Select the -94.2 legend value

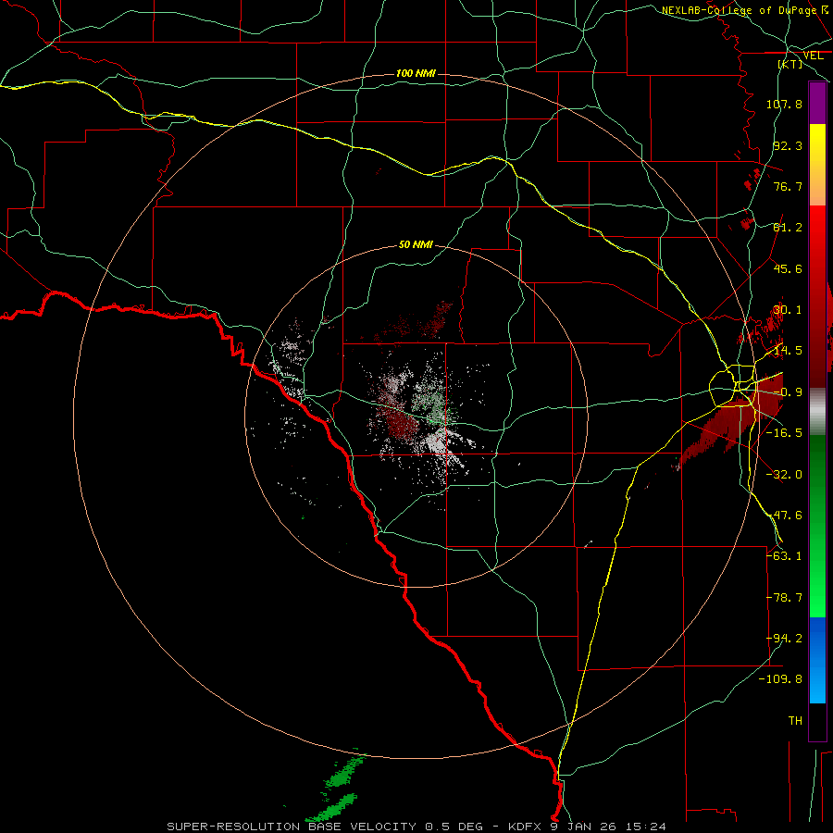point(784,639)
